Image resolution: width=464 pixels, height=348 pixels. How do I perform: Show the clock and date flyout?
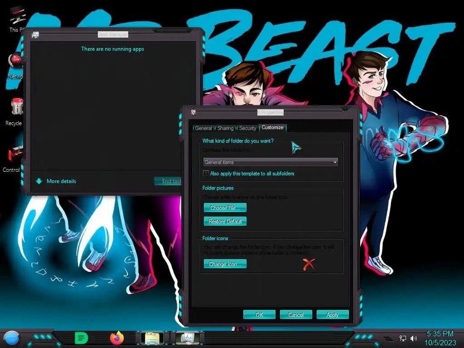pyautogui.click(x=440, y=338)
